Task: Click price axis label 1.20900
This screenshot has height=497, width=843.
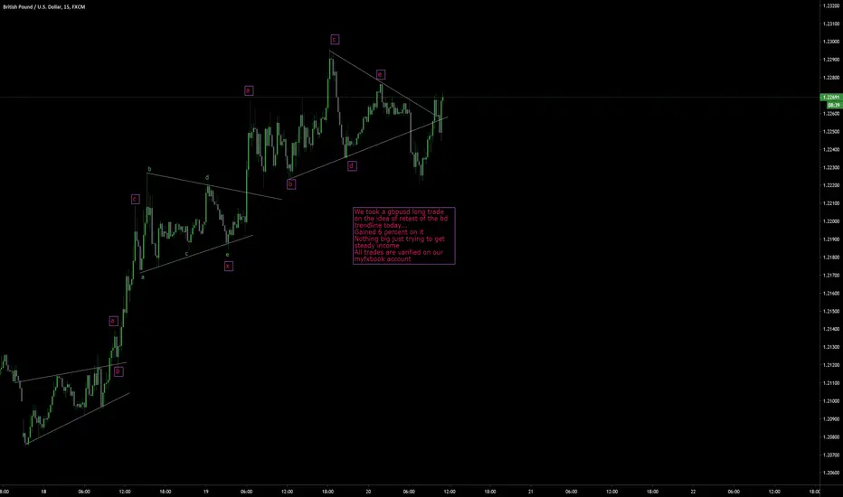Action: pos(831,419)
